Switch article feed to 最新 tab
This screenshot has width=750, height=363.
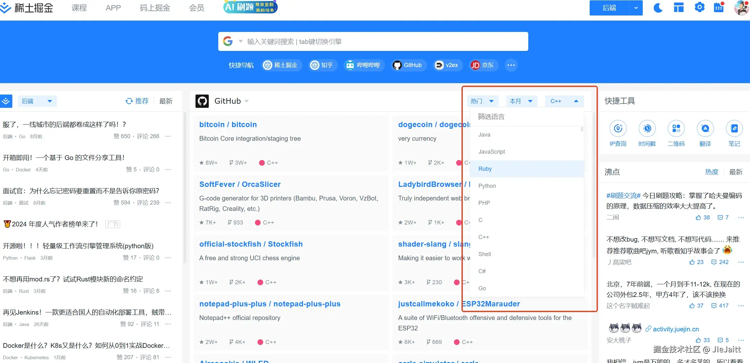click(x=166, y=101)
